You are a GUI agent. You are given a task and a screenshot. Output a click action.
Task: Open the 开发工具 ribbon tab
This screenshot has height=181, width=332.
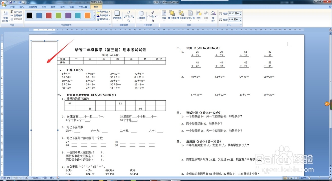click(x=83, y=7)
